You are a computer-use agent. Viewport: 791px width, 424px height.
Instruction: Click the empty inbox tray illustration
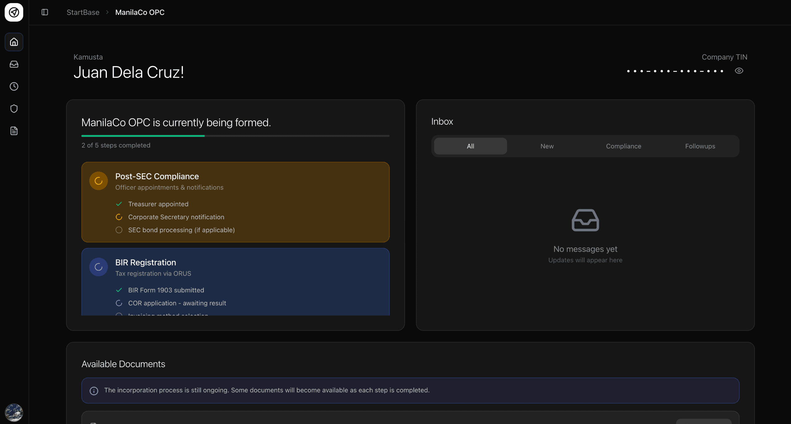(585, 220)
